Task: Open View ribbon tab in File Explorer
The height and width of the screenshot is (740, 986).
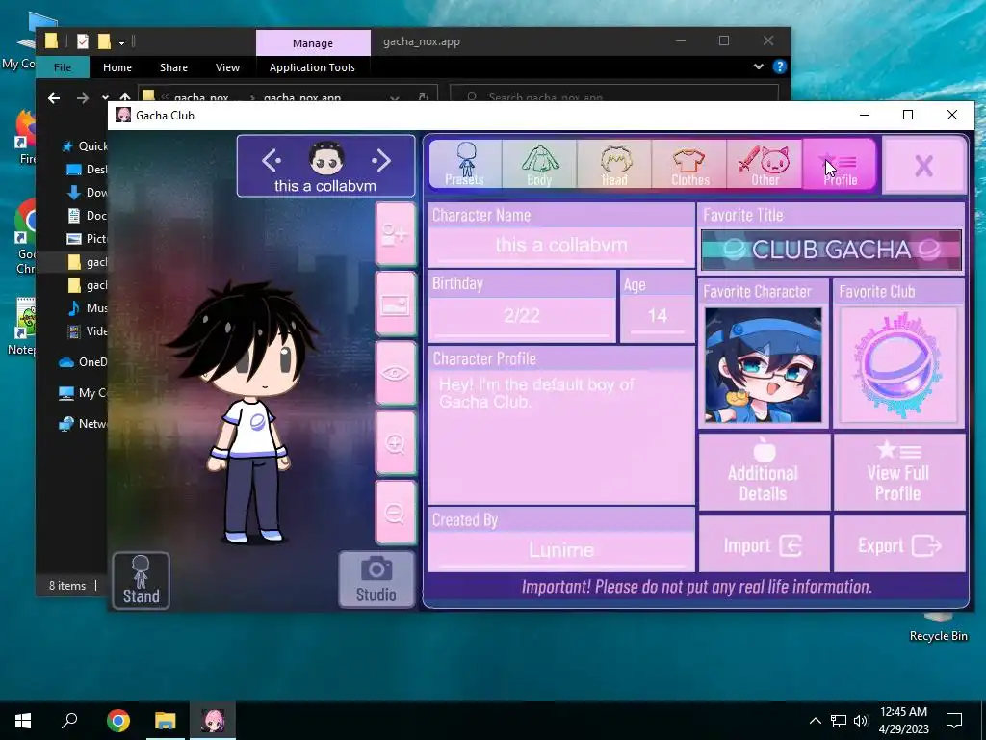Action: point(227,67)
